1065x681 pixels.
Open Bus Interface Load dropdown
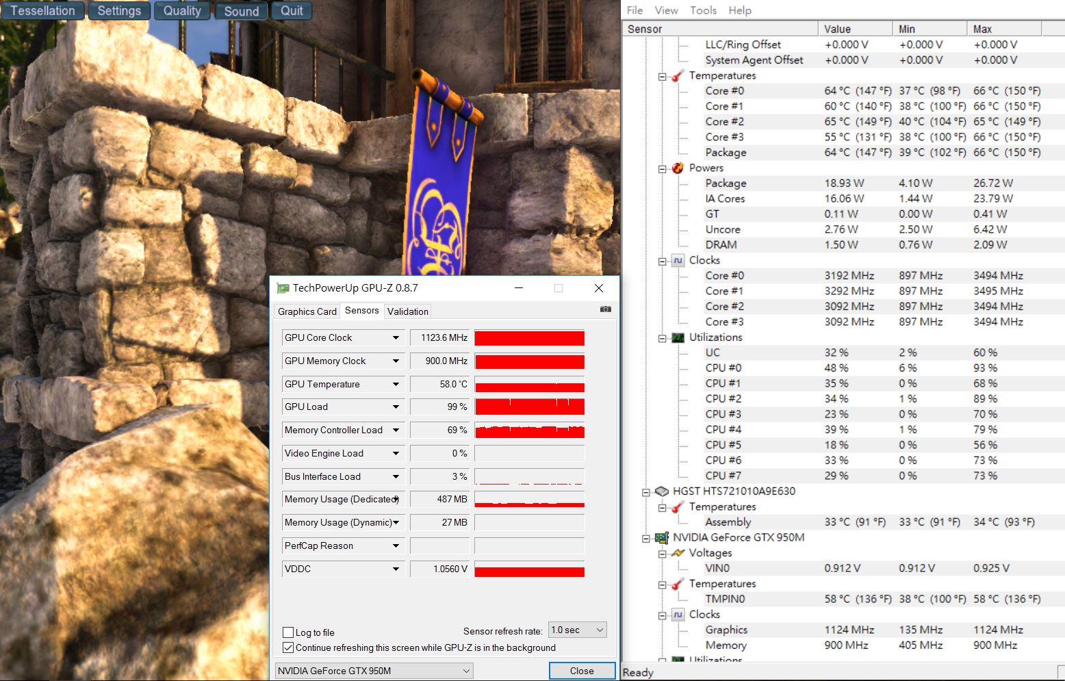click(396, 477)
